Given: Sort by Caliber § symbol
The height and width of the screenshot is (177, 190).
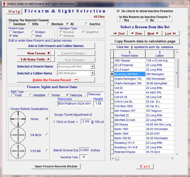Looking at the screenshot, I should point(160,52).
